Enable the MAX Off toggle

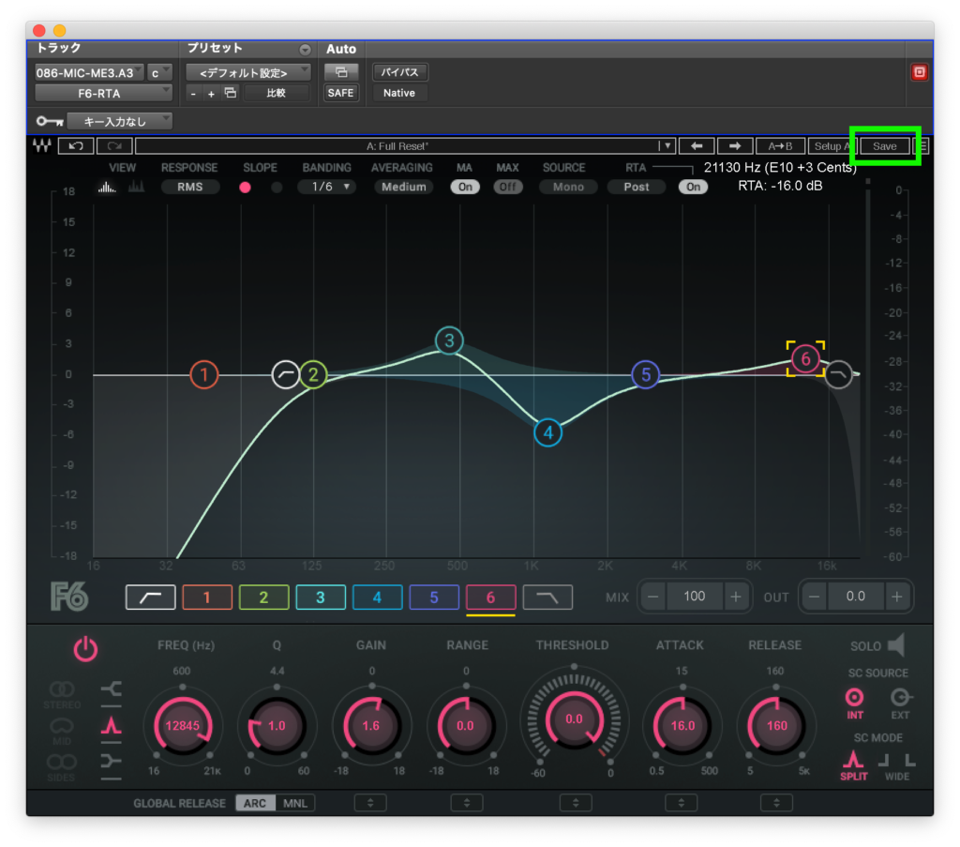tap(507, 187)
